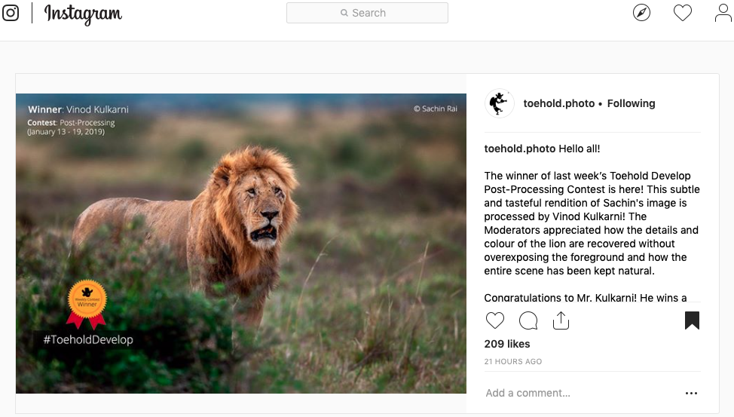Open the 209 likes list
The width and height of the screenshot is (734, 417).
[x=507, y=344]
